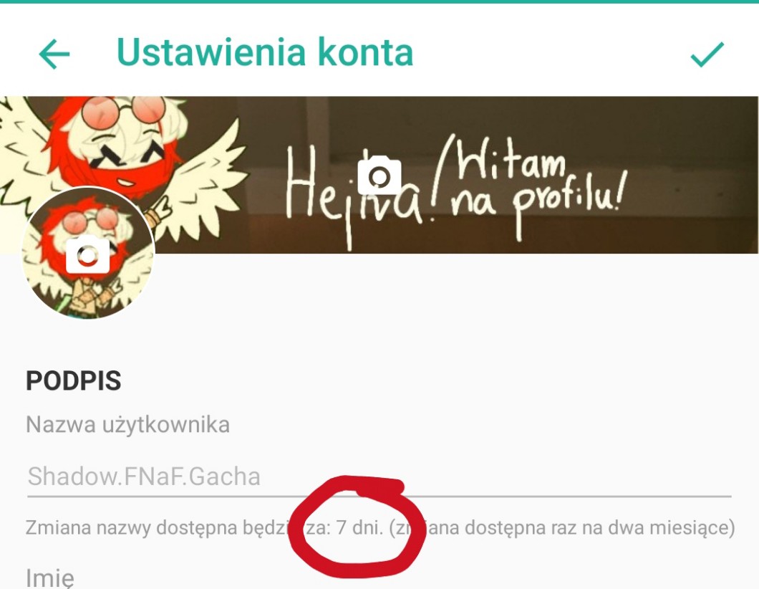Tap the camera icon on cover banner
Image resolution: width=759 pixels, height=589 pixels.
(x=379, y=175)
